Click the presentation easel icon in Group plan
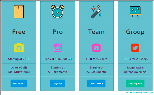Viewport: 154px width, 95px height. pos(135,12)
